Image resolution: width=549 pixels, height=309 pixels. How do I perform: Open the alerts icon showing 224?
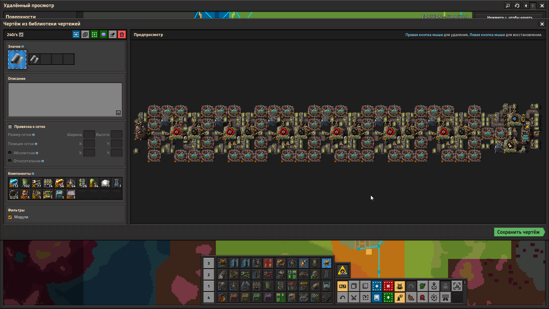(343, 270)
